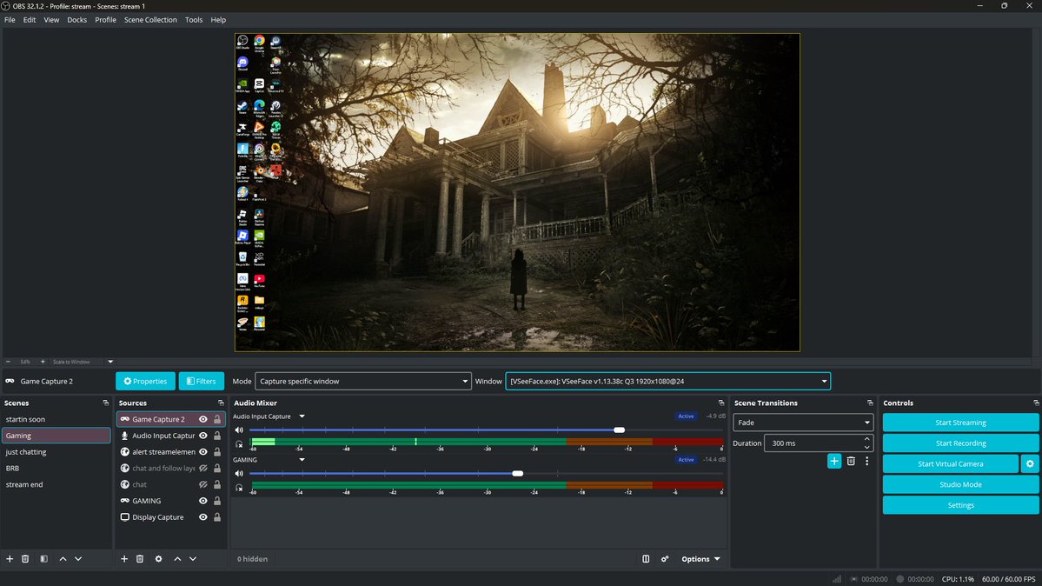
Task: Increase transition Duration with up arrow
Action: 866,439
